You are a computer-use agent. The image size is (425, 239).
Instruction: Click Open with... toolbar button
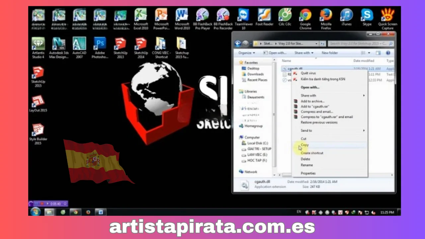click(275, 53)
